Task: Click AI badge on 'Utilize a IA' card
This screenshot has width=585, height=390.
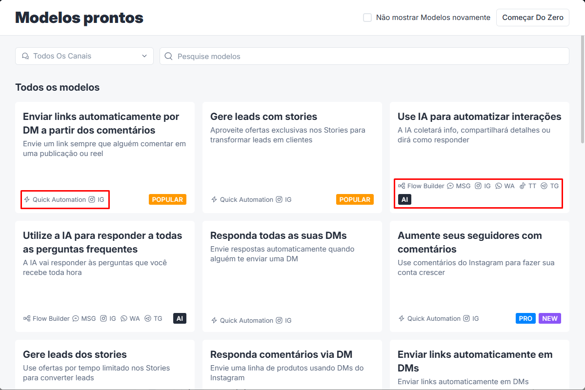Action: coord(180,318)
